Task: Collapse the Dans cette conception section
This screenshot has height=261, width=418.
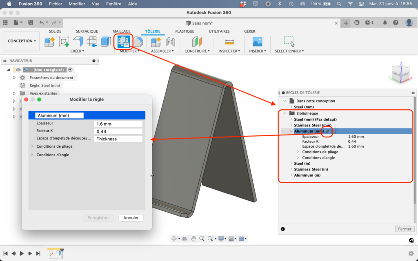Action: tap(285, 101)
